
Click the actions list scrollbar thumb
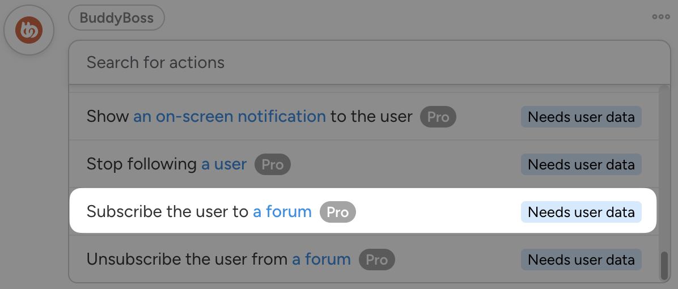[x=664, y=265]
